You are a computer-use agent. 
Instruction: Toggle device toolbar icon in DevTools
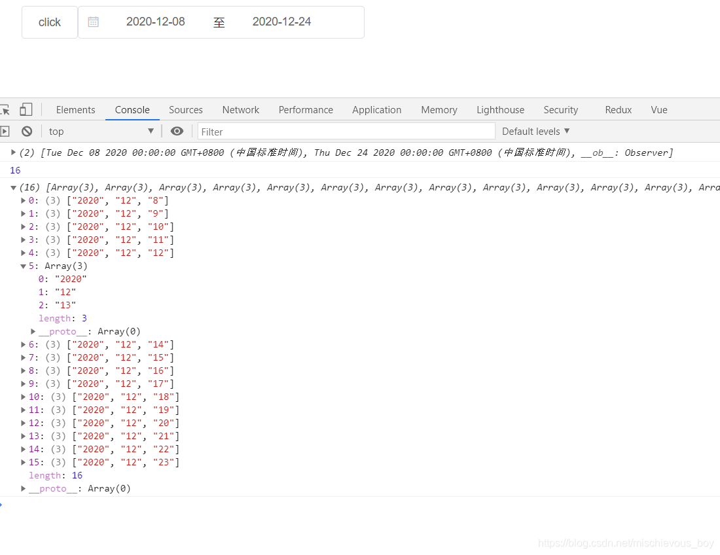26,109
